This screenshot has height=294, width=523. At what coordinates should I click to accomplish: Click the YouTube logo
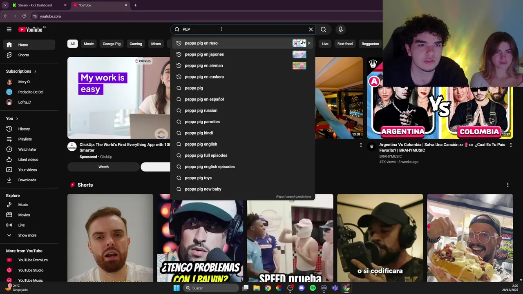point(30,29)
